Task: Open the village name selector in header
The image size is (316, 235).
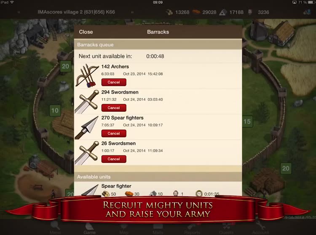Action: [x=76, y=12]
